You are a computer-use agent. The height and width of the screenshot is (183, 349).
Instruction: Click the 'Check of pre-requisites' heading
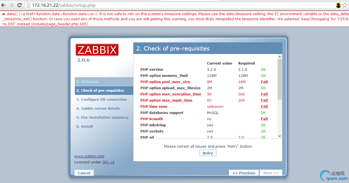173,49
